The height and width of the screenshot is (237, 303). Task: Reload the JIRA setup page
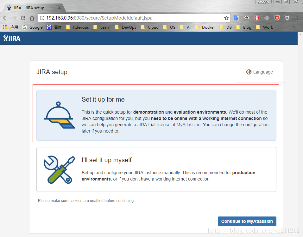tap(23, 18)
